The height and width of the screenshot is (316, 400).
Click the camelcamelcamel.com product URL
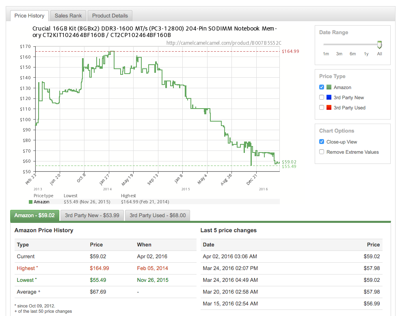click(x=224, y=43)
